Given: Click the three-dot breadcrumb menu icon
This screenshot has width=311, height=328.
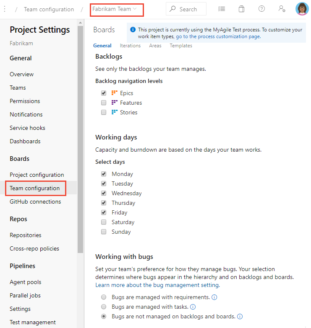Looking at the screenshot, I should 5,9.
